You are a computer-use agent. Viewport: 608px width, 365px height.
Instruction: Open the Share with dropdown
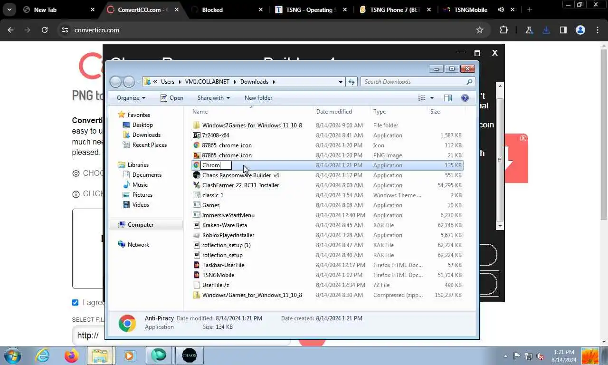click(213, 98)
